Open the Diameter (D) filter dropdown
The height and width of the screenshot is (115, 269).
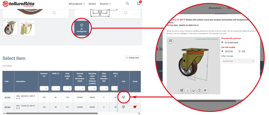click(x=44, y=89)
